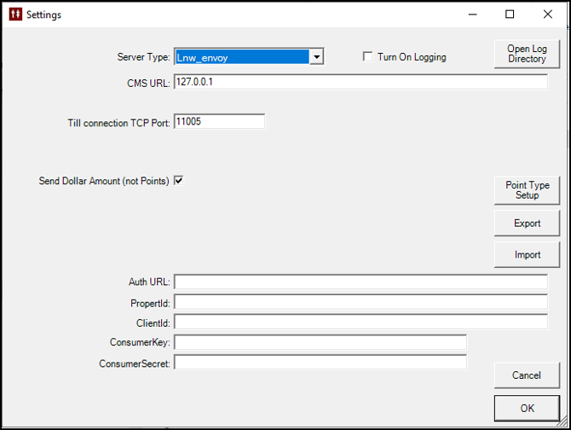Click the Import button

point(527,254)
